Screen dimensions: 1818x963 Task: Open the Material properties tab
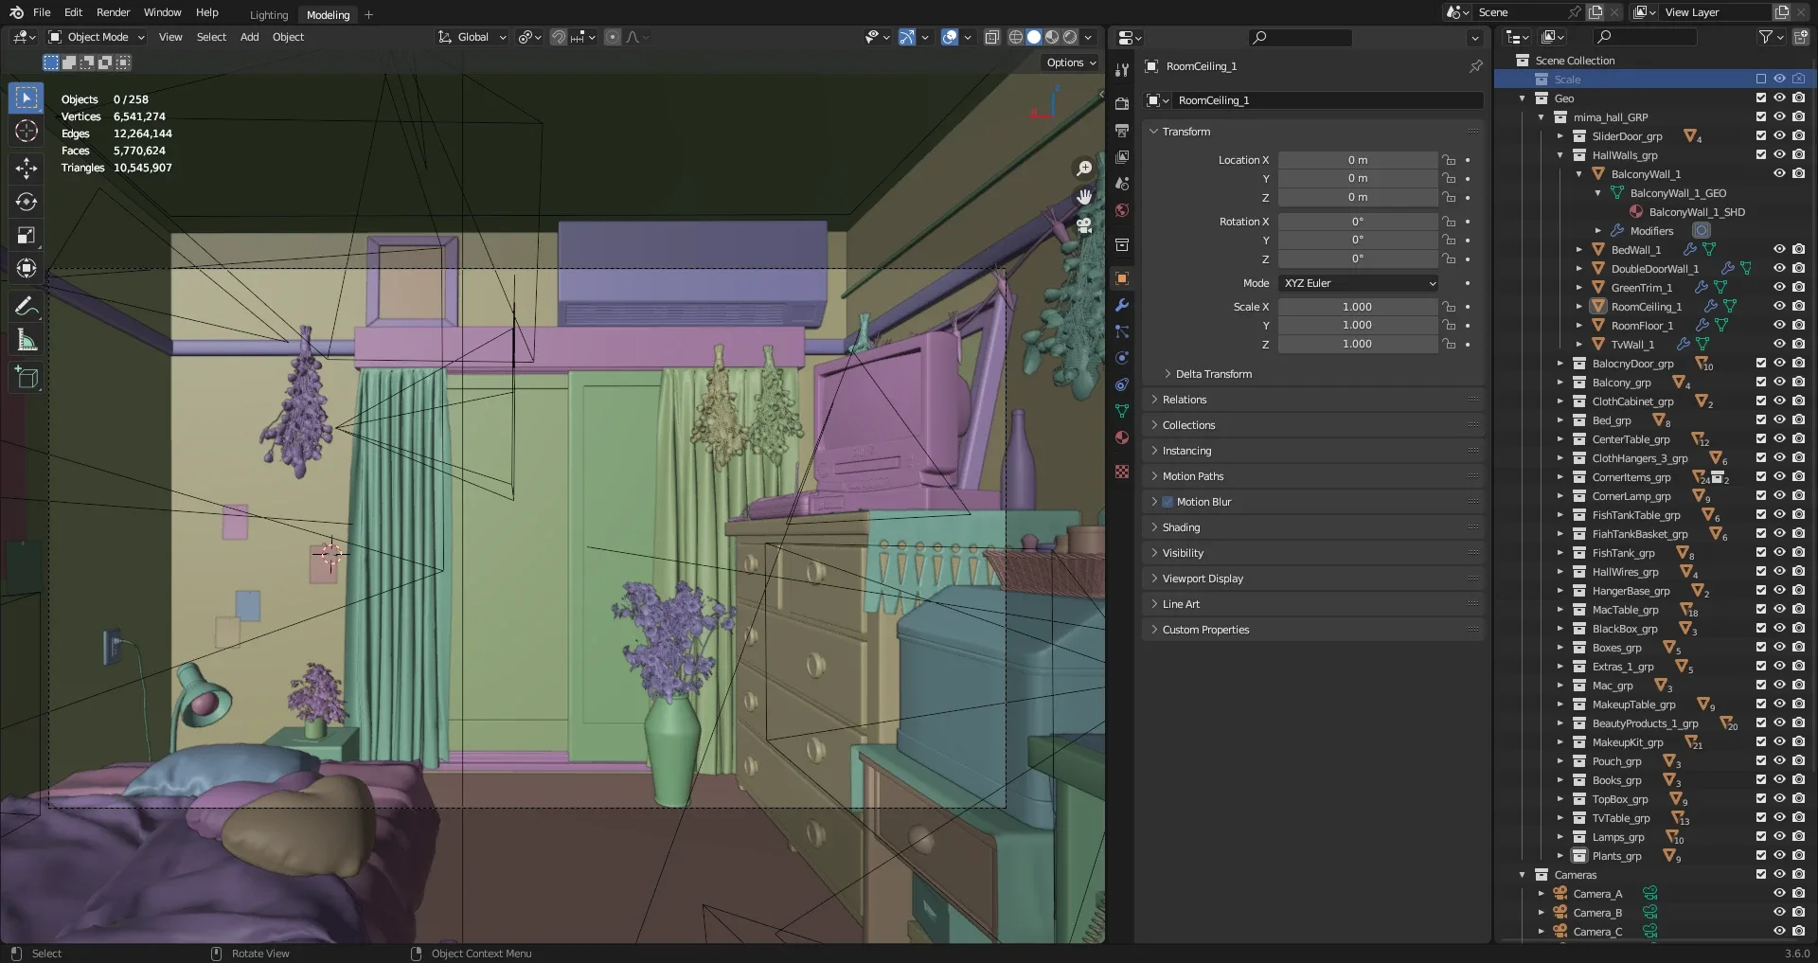pos(1122,437)
